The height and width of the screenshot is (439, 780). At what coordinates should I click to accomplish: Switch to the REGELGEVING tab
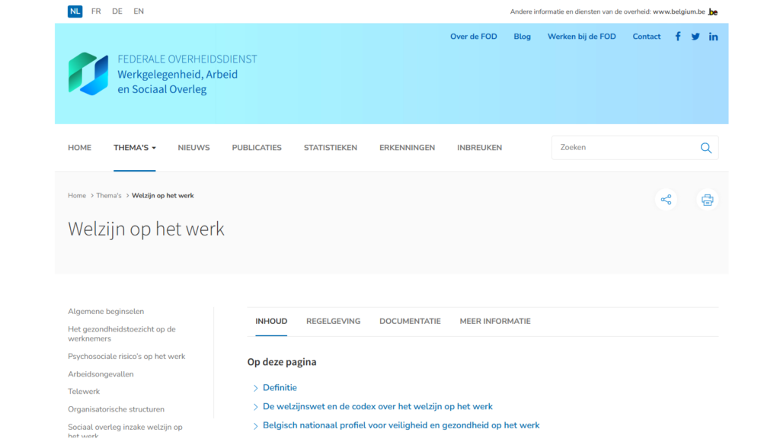tap(334, 322)
